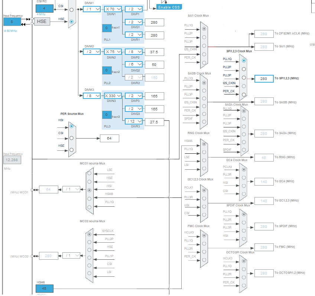This screenshot has width=315, height=296.
Task: Open the DIVM1 divider dropdown
Action: coord(92,9)
